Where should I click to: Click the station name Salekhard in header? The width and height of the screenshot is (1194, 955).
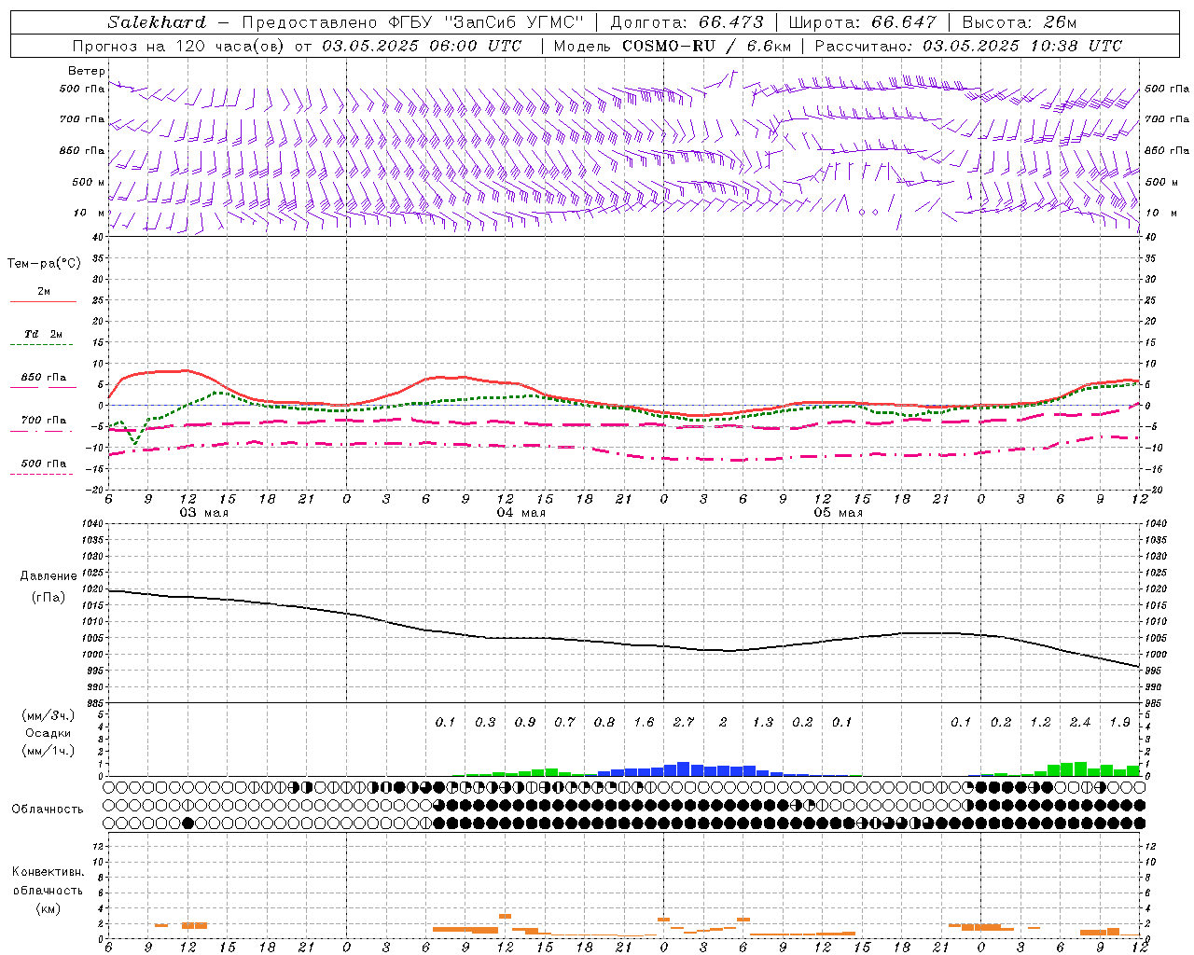click(157, 22)
